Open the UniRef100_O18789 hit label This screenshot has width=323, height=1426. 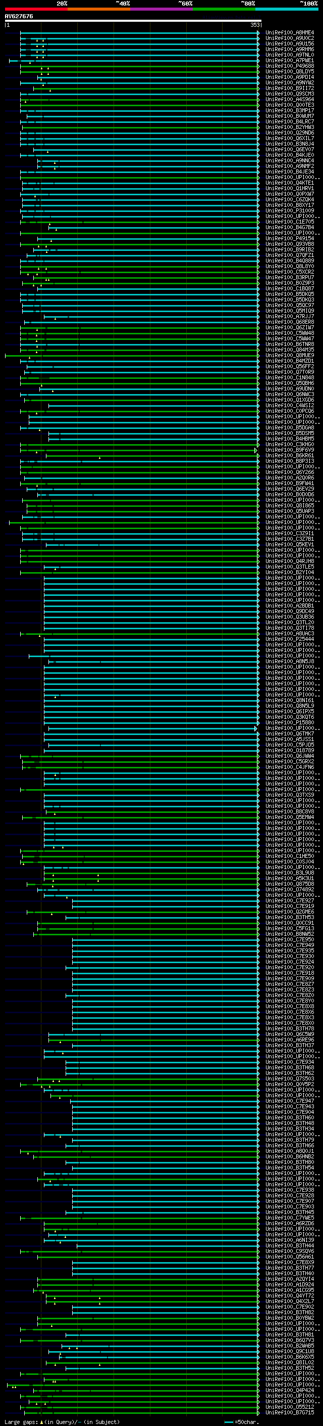click(290, 751)
